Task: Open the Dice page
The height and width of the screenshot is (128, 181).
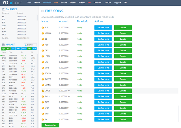Action: (x=56, y=3)
